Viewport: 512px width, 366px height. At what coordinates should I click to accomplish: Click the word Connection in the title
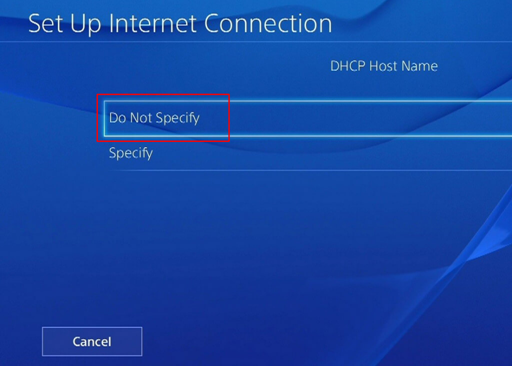(x=268, y=23)
